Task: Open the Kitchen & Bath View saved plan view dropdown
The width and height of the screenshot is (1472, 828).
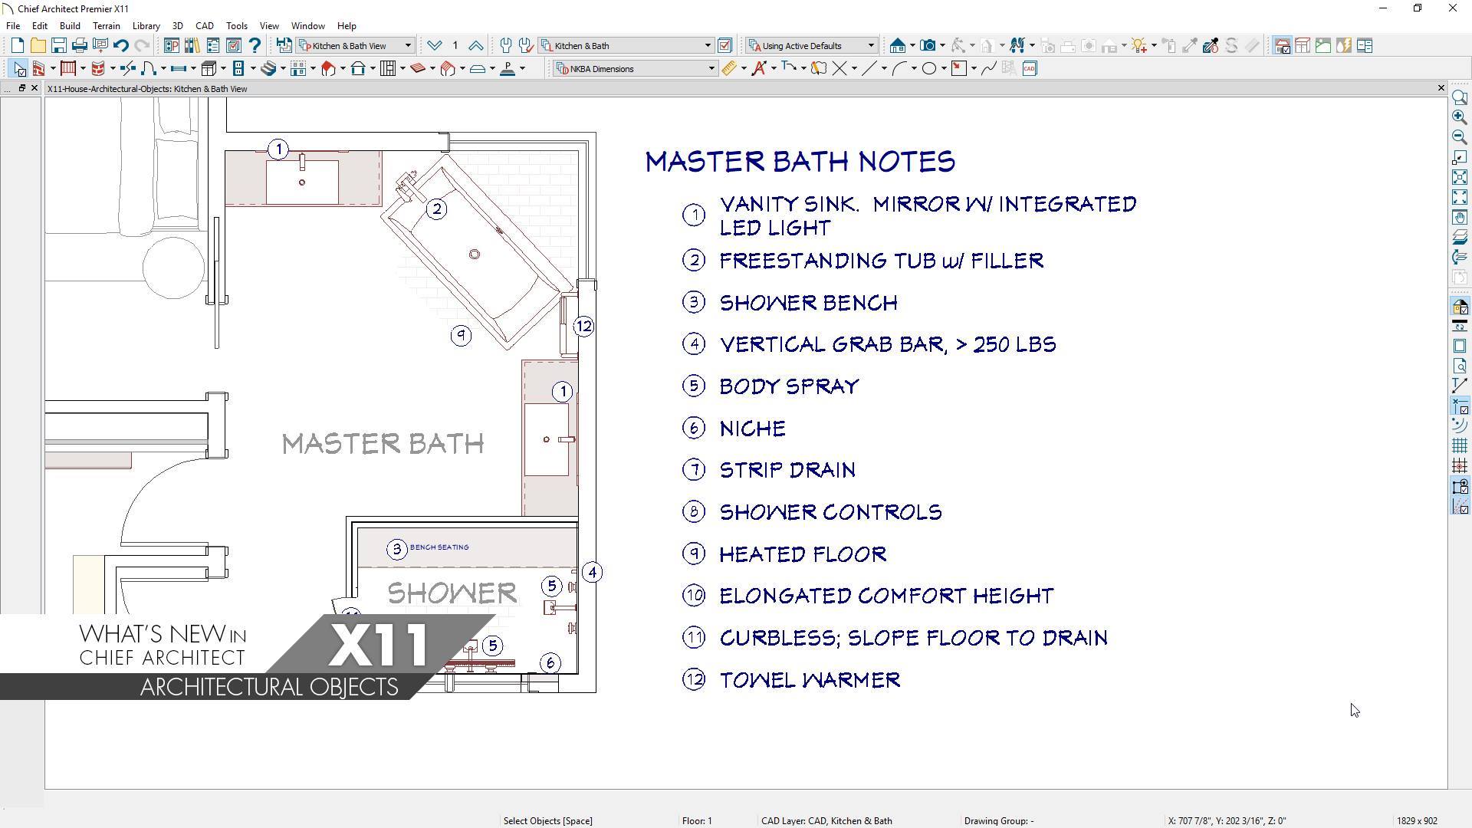Action: 356,46
